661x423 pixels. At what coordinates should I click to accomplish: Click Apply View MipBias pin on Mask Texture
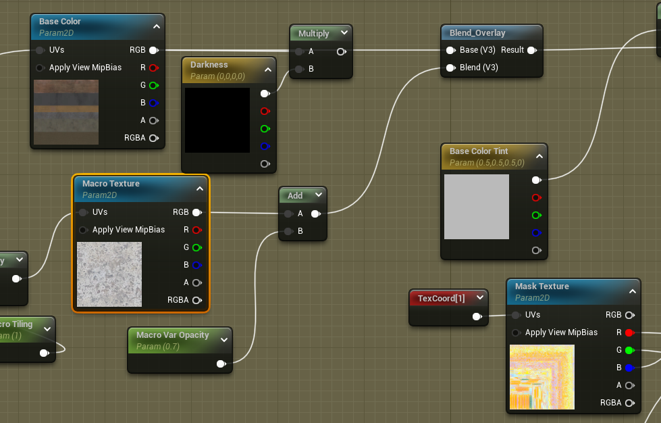pyautogui.click(x=516, y=332)
